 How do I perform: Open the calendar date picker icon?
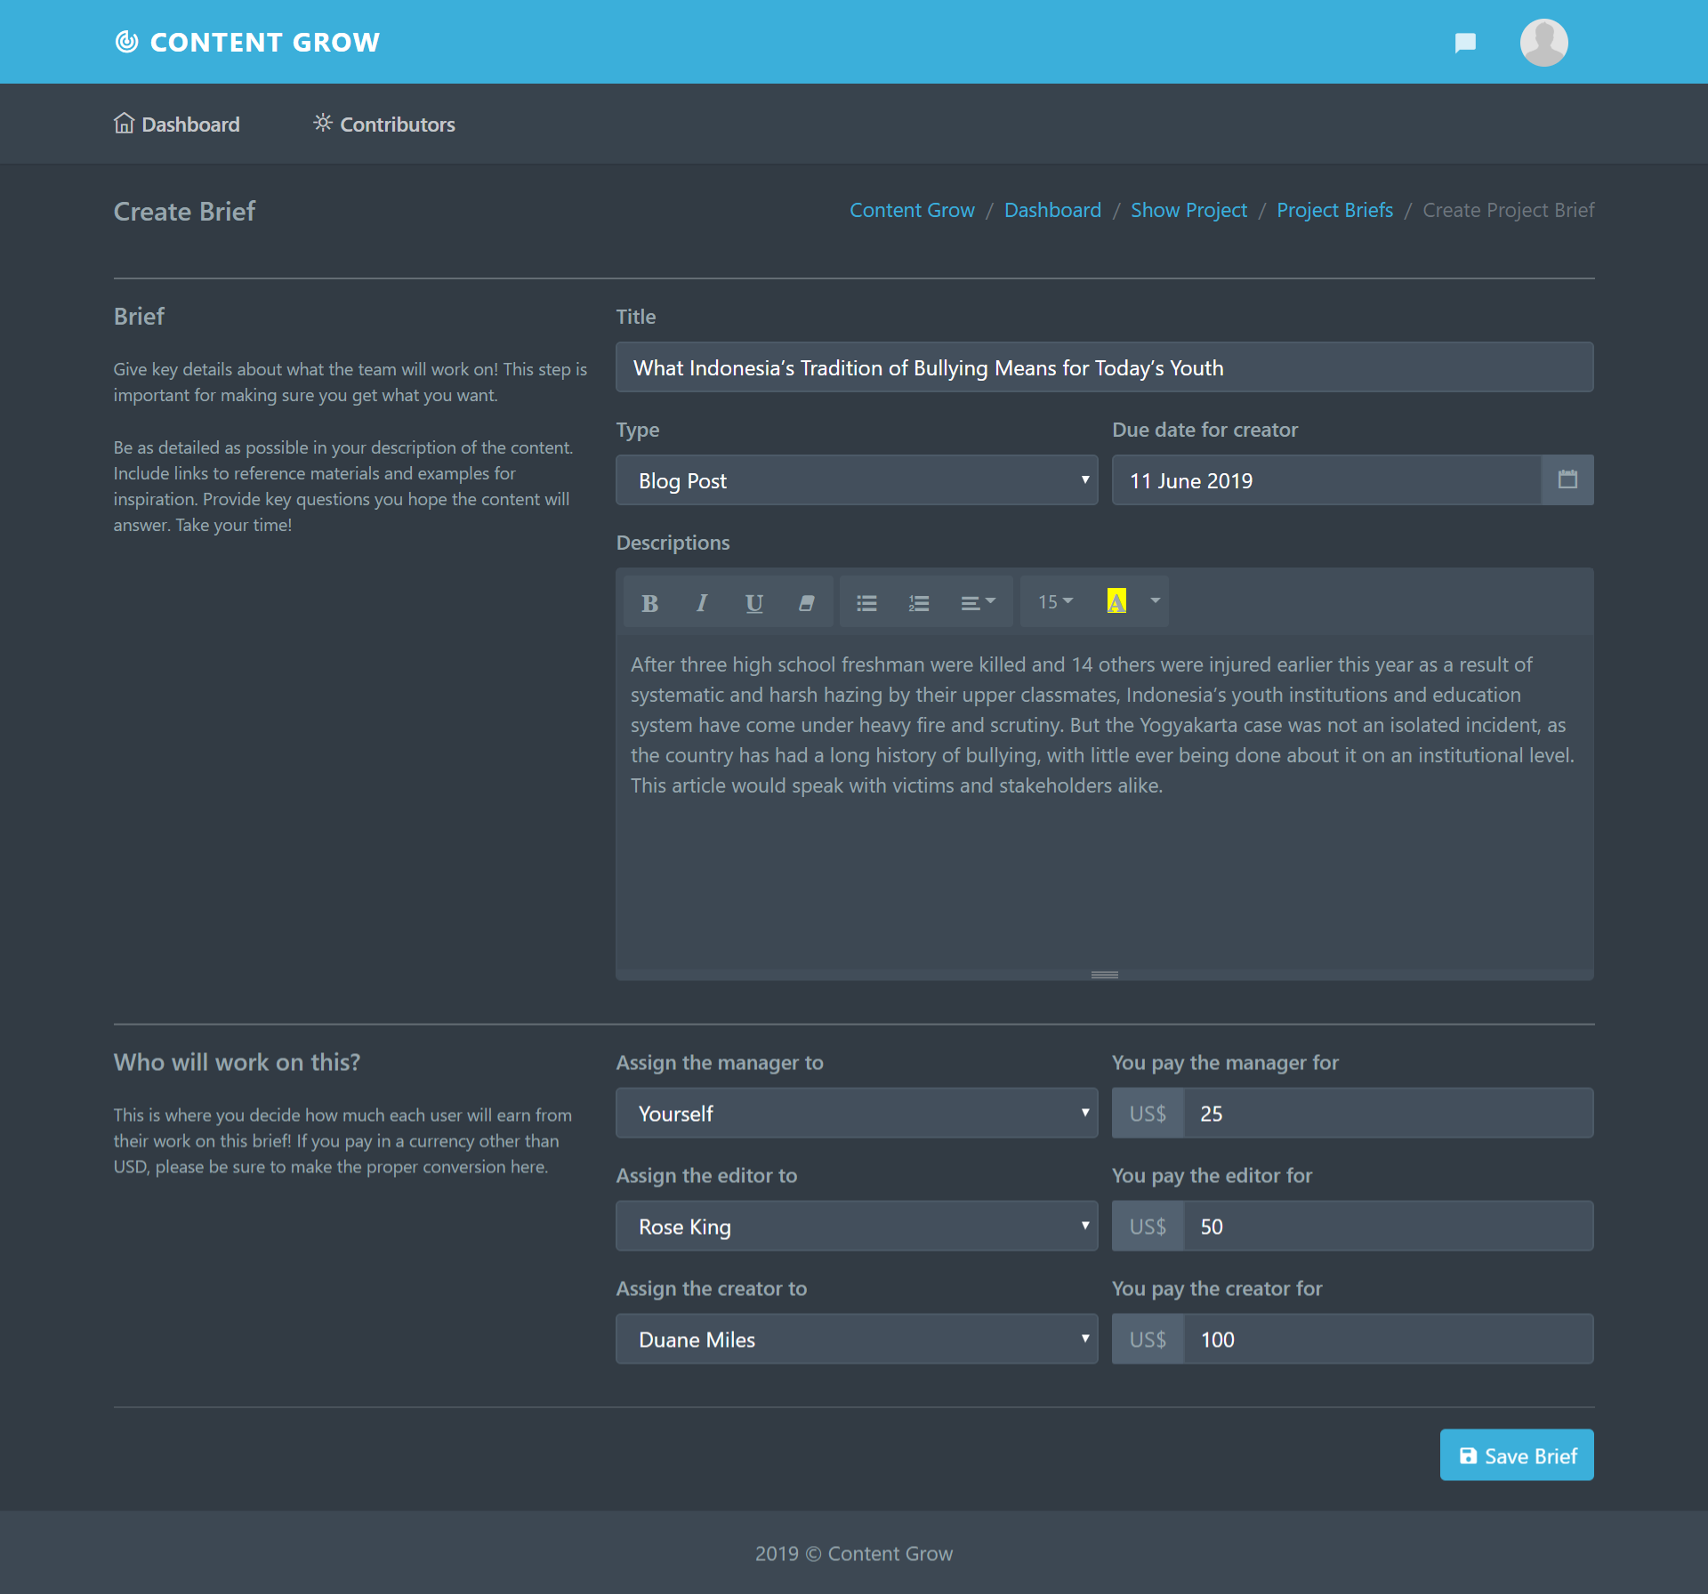(x=1567, y=480)
